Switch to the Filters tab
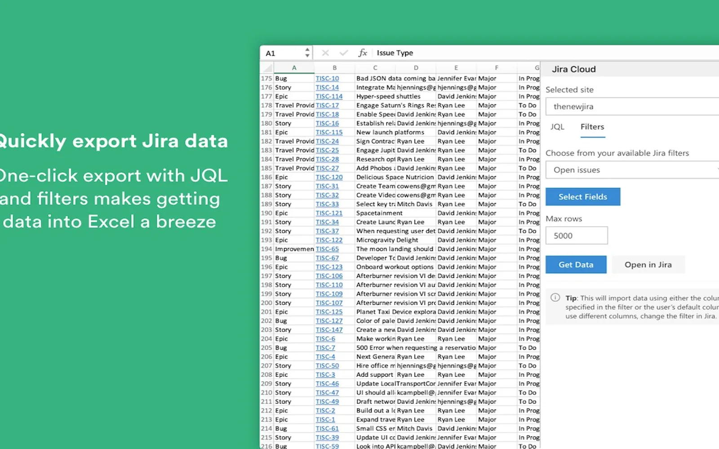 point(592,127)
